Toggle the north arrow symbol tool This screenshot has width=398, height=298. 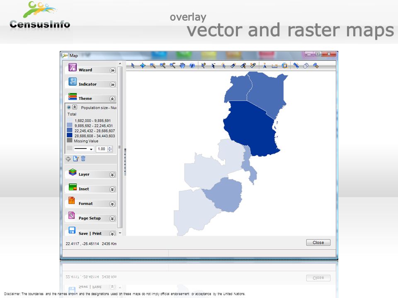point(265,66)
